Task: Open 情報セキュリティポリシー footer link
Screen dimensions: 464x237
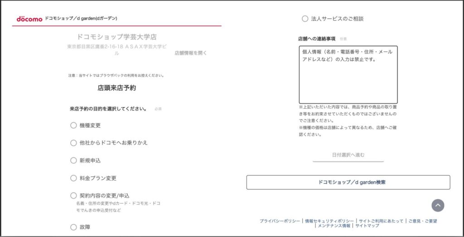Action: pos(330,221)
